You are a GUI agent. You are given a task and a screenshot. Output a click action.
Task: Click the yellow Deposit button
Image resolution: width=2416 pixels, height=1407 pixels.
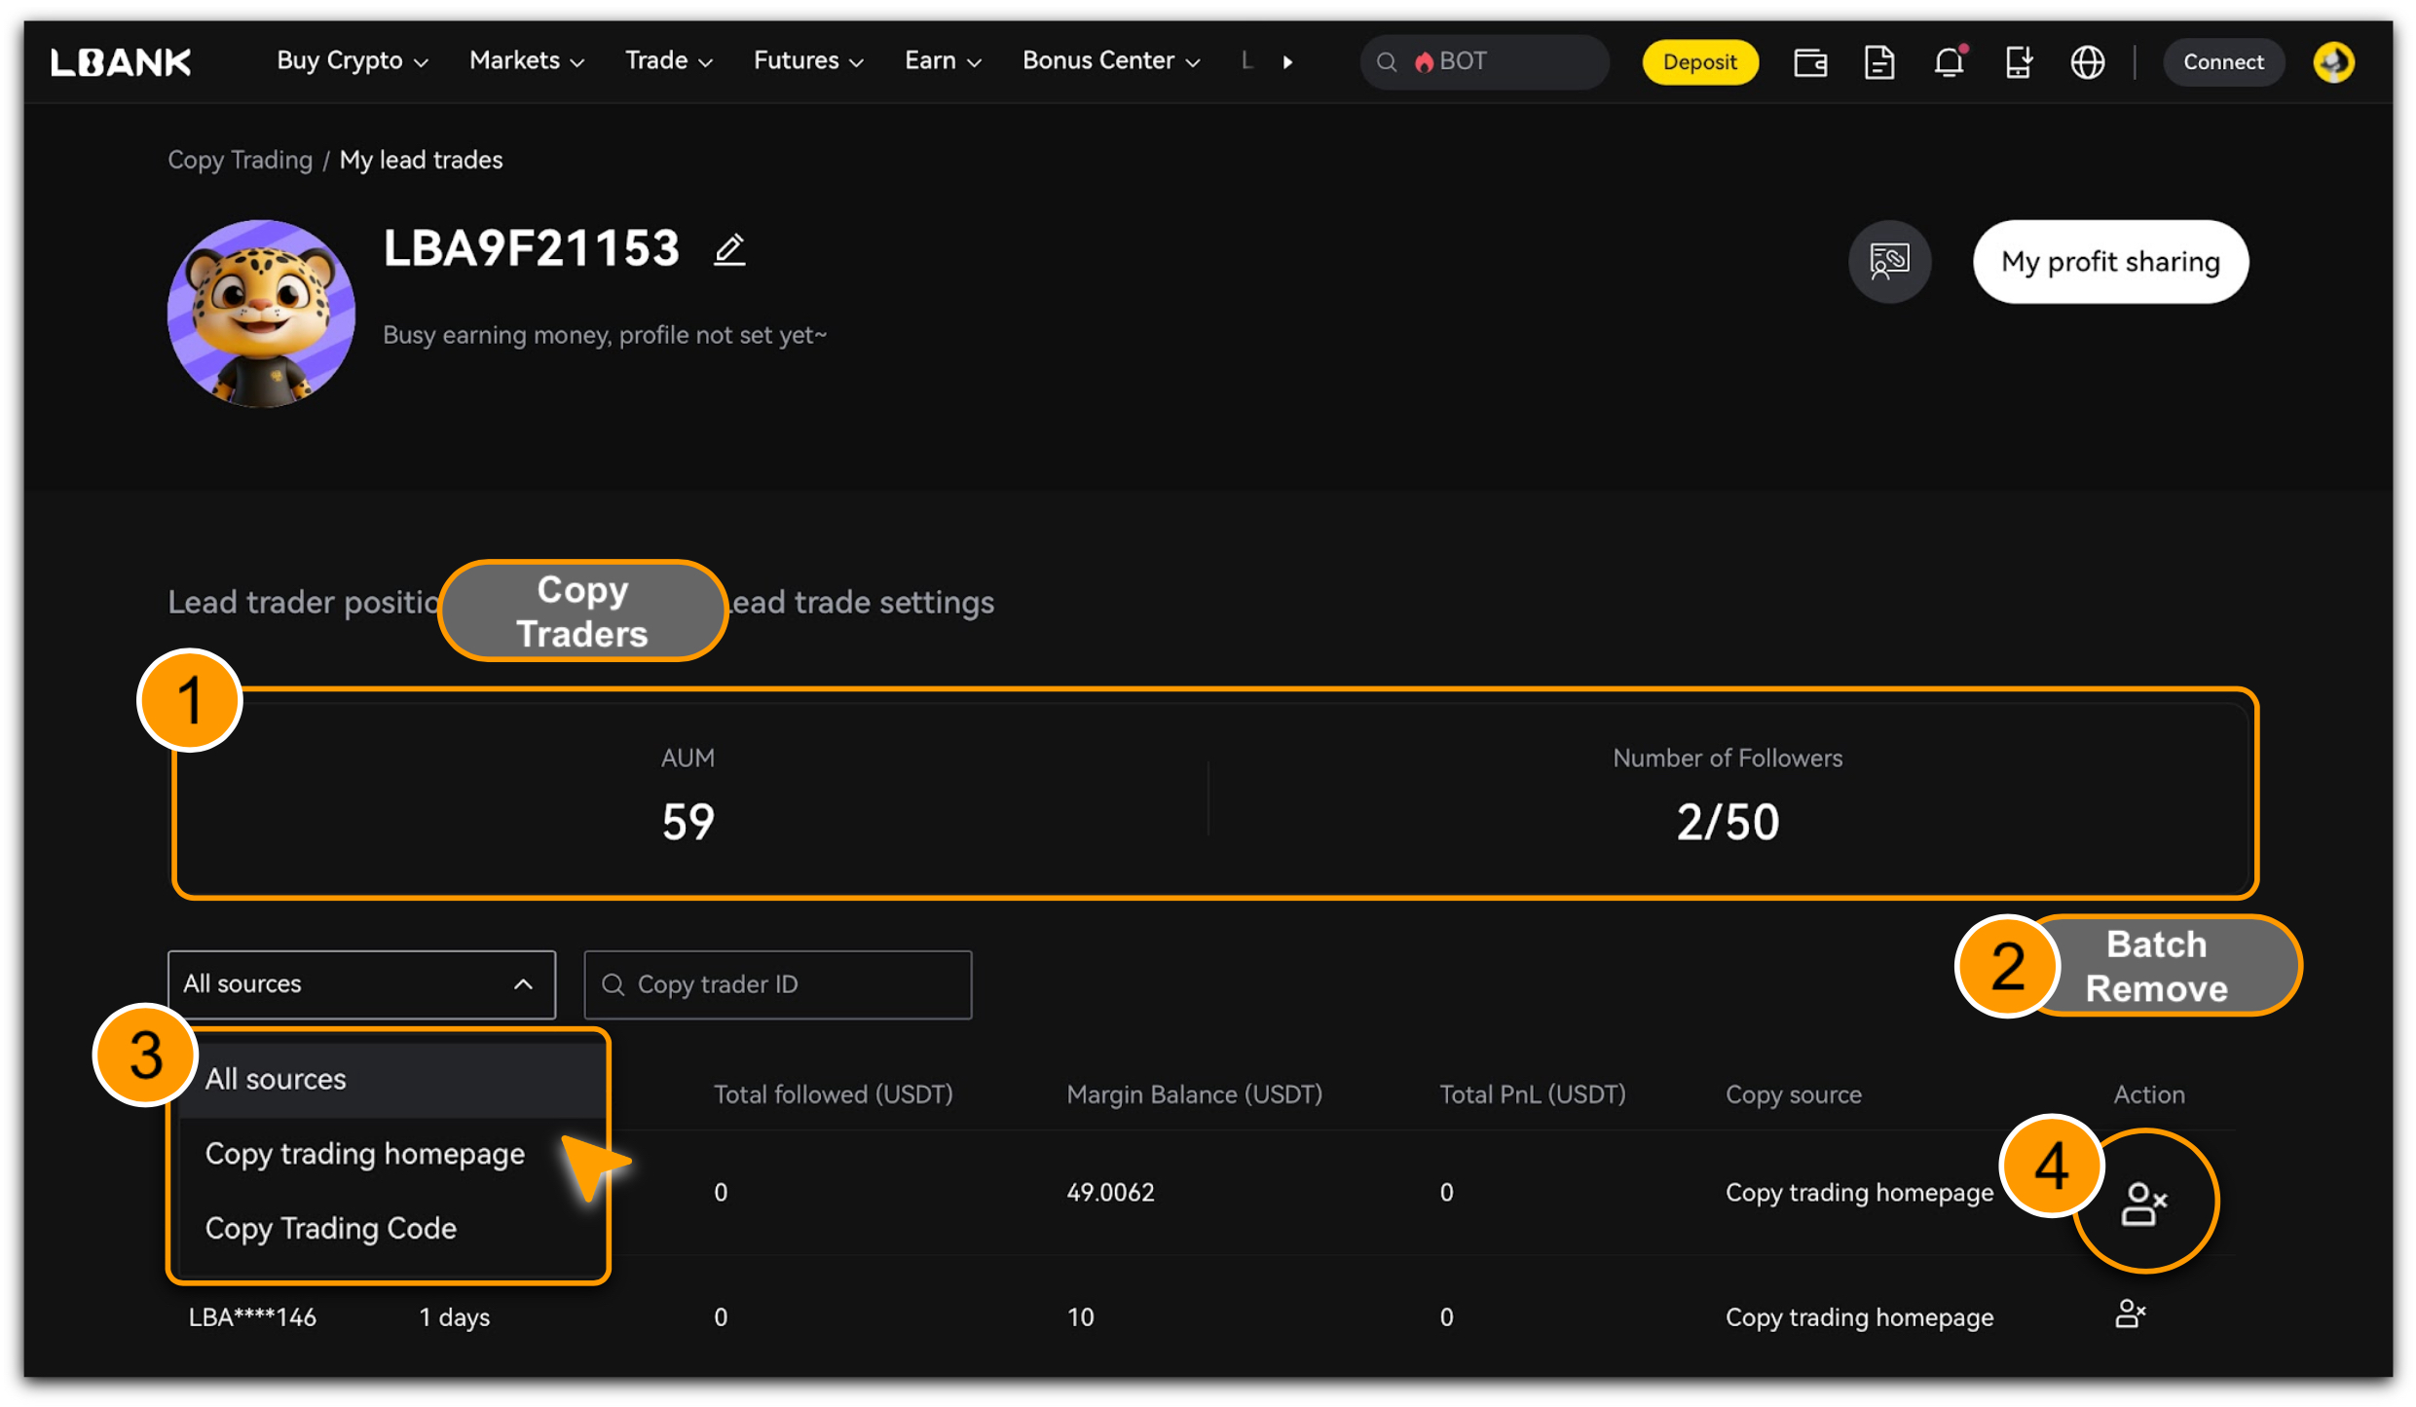(x=1699, y=62)
